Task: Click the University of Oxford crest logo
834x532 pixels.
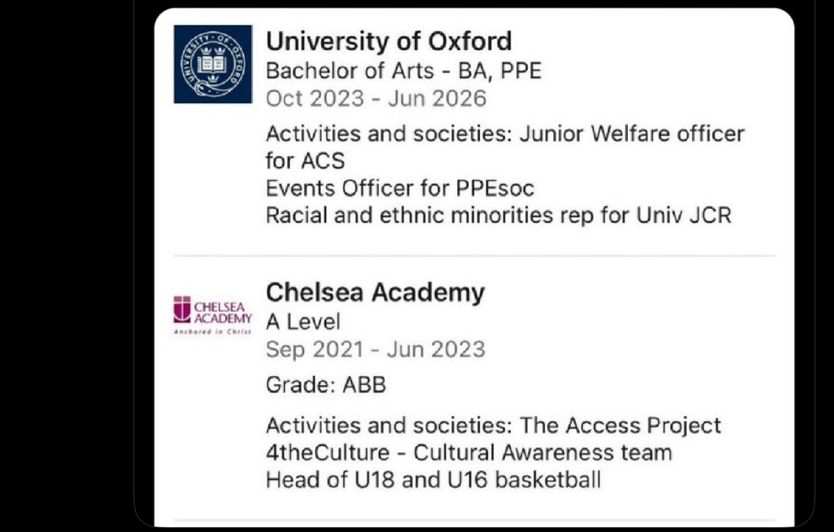Action: pos(212,64)
